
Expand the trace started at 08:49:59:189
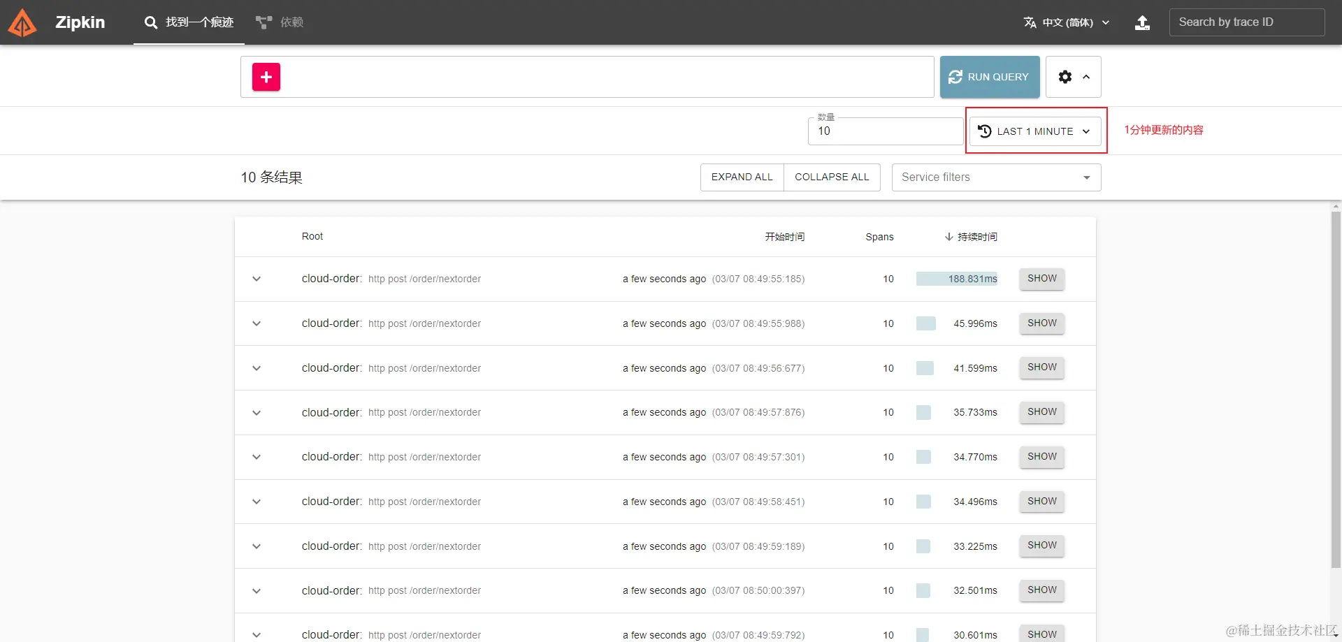pyautogui.click(x=257, y=546)
